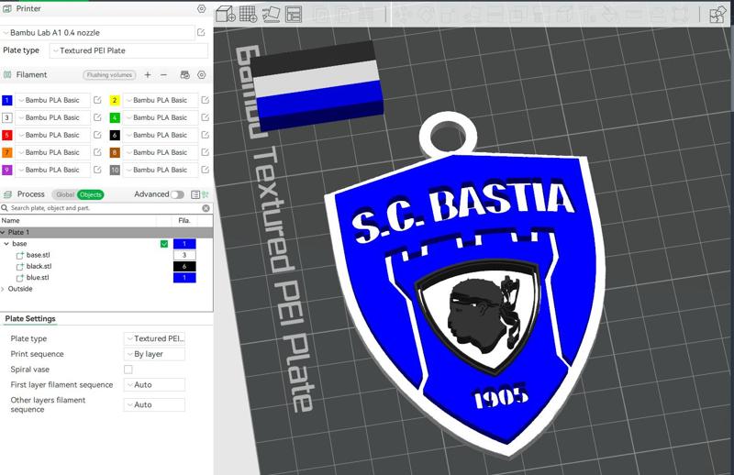Change filament assignment for base.stl
The image size is (734, 475).
(x=184, y=255)
